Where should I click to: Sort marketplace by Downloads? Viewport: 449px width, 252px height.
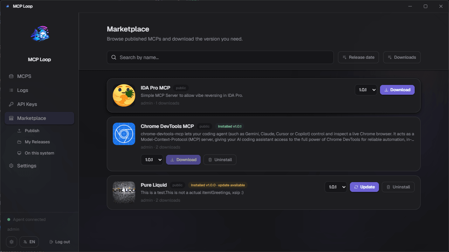pyautogui.click(x=402, y=57)
